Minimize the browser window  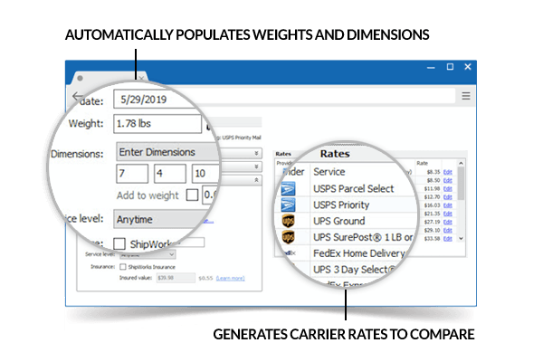[431, 67]
